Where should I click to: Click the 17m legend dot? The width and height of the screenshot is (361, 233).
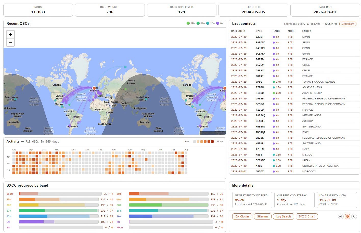pos(198,23)
